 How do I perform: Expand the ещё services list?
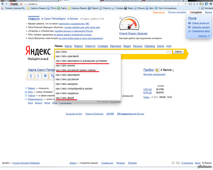(x=169, y=46)
